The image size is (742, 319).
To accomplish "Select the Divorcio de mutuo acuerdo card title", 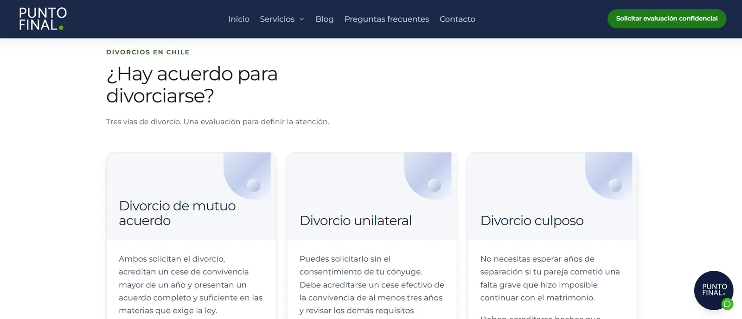I will (x=177, y=213).
